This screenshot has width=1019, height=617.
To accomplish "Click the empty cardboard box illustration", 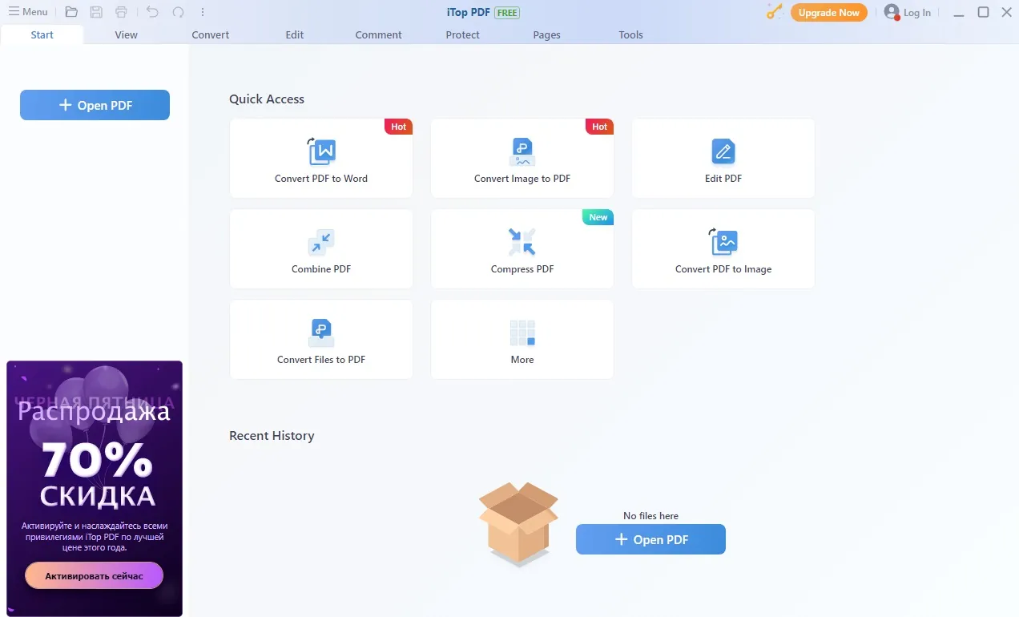I will pos(518,524).
